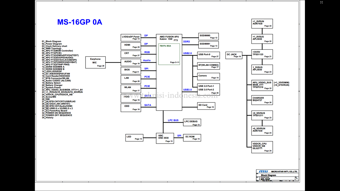Select '05_APU FT3(MEM Controller)' entry

click(x=57, y=51)
